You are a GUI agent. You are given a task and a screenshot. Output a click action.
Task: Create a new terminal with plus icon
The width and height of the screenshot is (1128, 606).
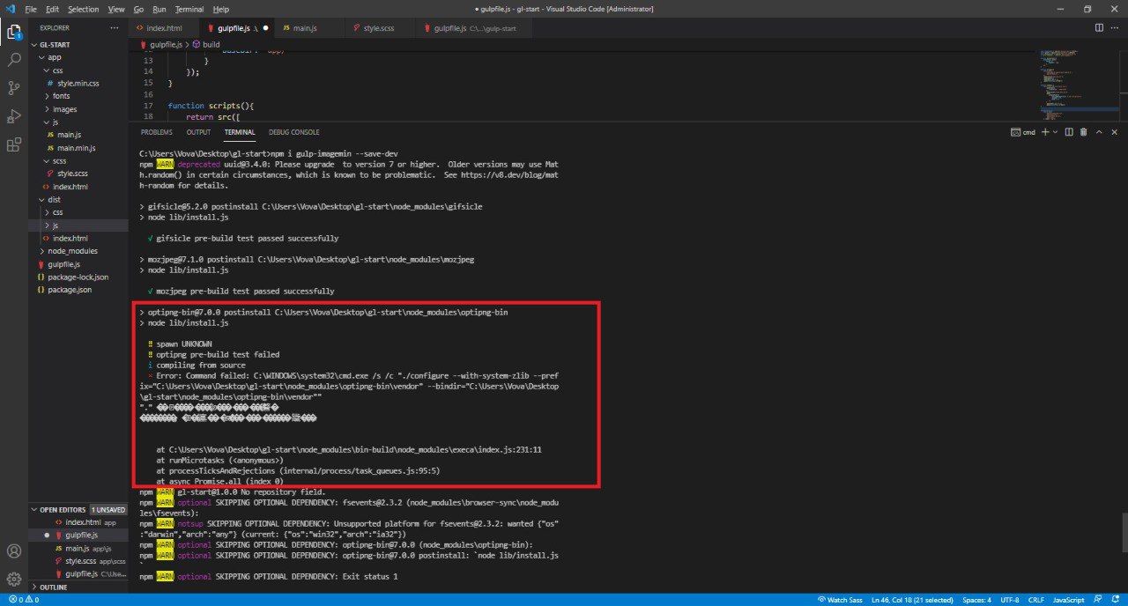tap(1045, 132)
